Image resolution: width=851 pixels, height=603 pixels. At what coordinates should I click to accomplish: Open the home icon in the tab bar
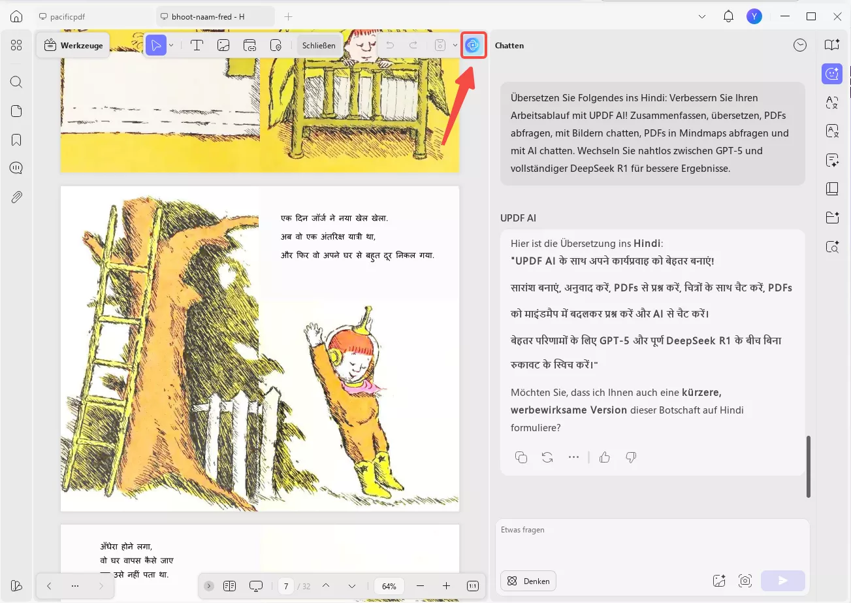click(16, 16)
